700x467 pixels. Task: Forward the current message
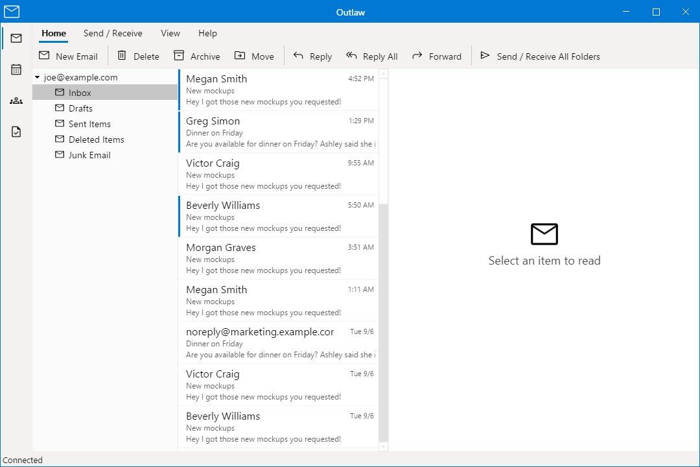pyautogui.click(x=437, y=56)
